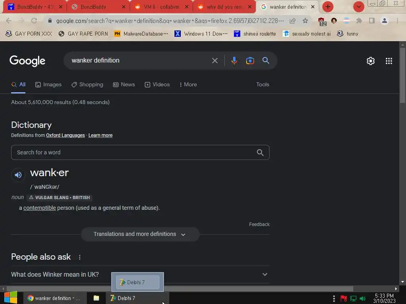This screenshot has height=304, width=406.
Task: Open the Chrome profile avatar
Action: click(x=385, y=21)
